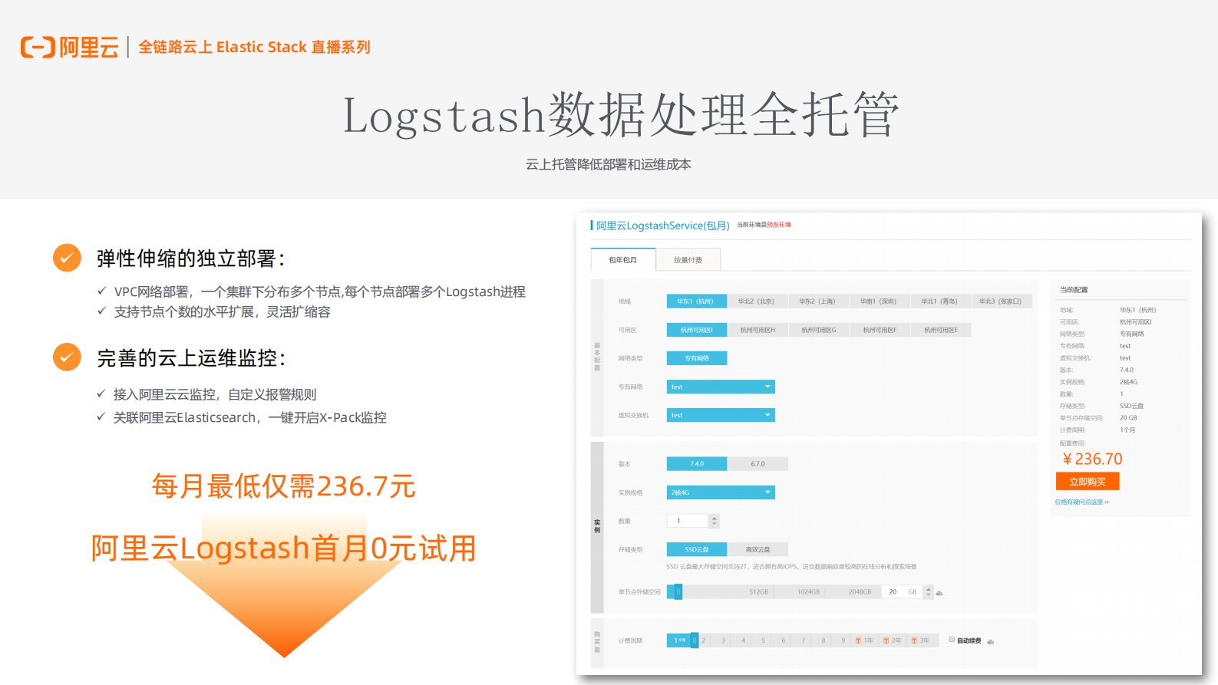
Task: Select region 华东2 (上海)
Action: (817, 301)
